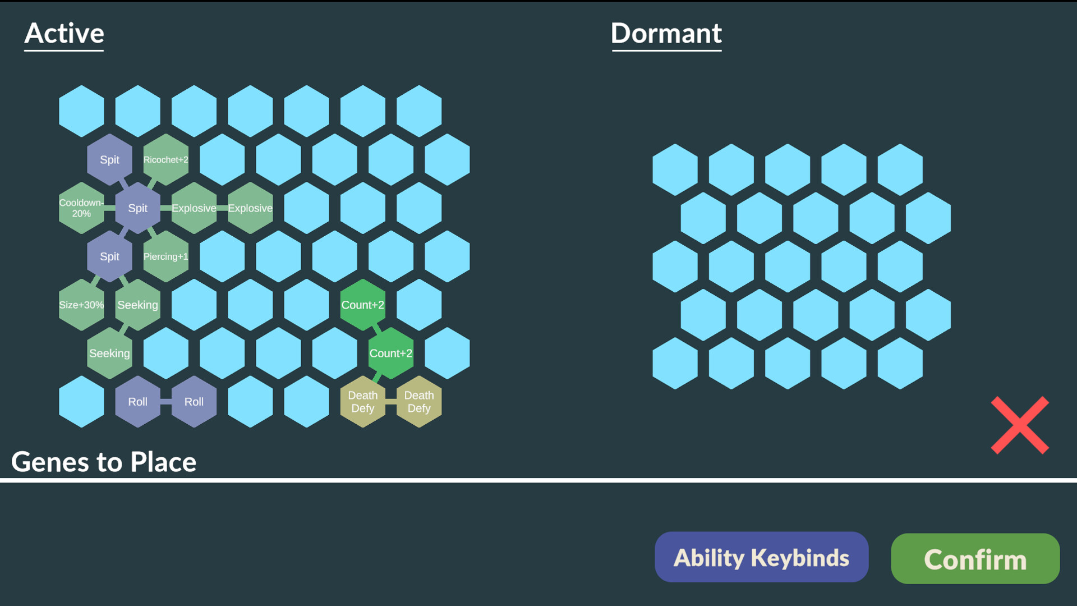Click the right Explosive gene hexagon
The image size is (1077, 606).
(x=250, y=208)
